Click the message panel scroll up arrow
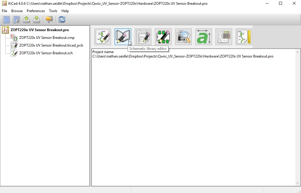The image size is (301, 193). coord(297,52)
